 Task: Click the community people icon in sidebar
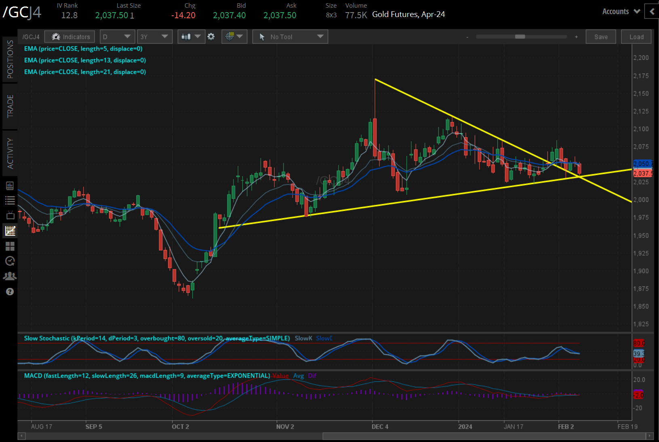tap(10, 276)
